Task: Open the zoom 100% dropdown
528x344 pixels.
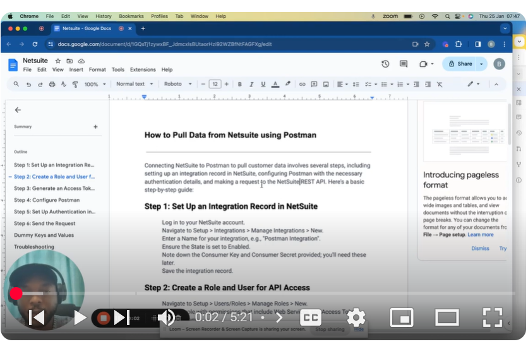Action: coord(95,85)
